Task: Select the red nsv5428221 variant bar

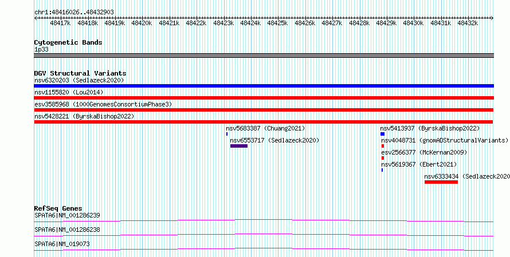Action: tap(263, 122)
